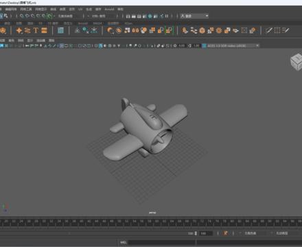The height and width of the screenshot is (247, 302).
Task: Click the dashed square icon near shelf end
Action: 277,30
